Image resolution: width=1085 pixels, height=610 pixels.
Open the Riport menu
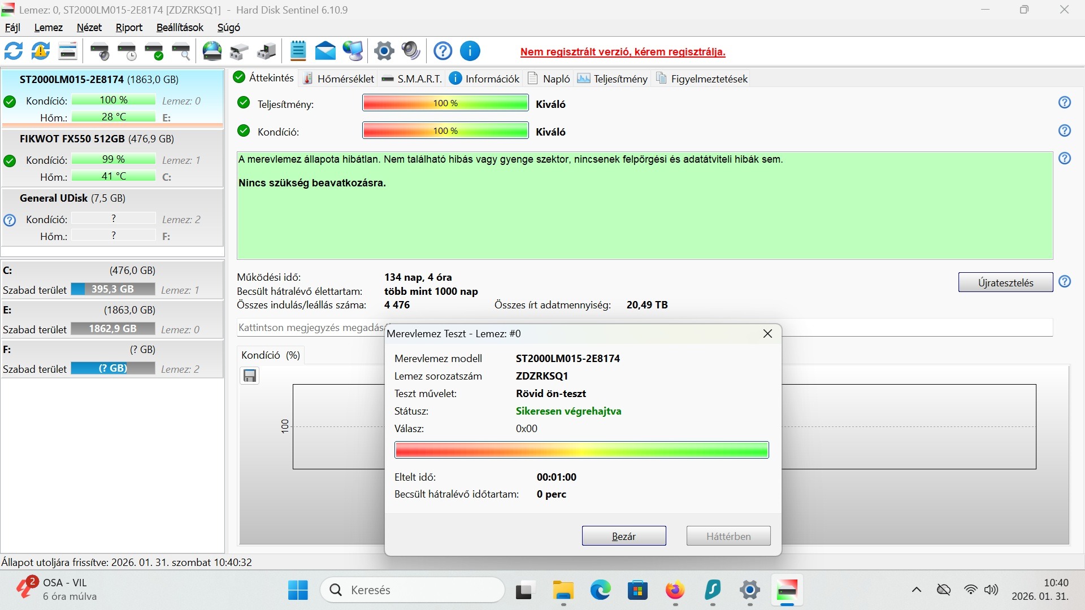(x=129, y=28)
